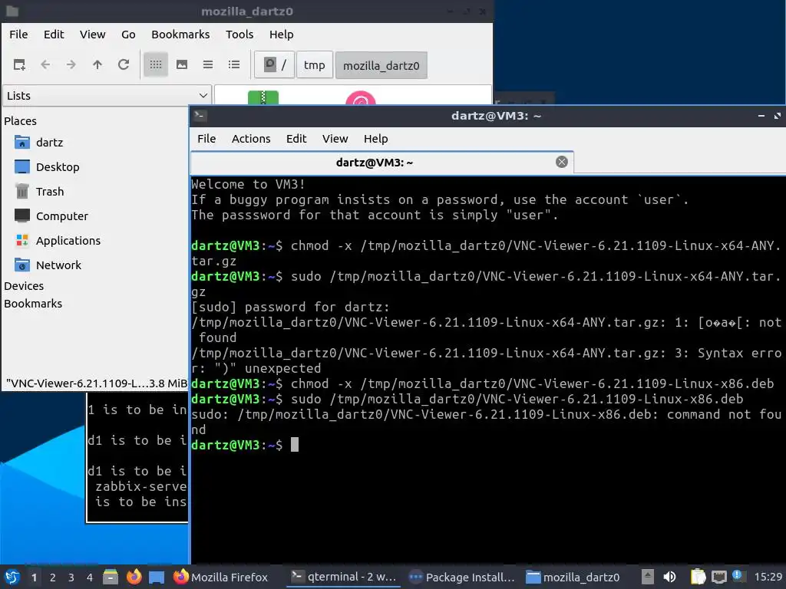
Task: Open volume control in tray
Action: coord(669,577)
